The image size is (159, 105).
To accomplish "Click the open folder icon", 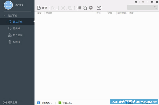I will click(x=70, y=8).
